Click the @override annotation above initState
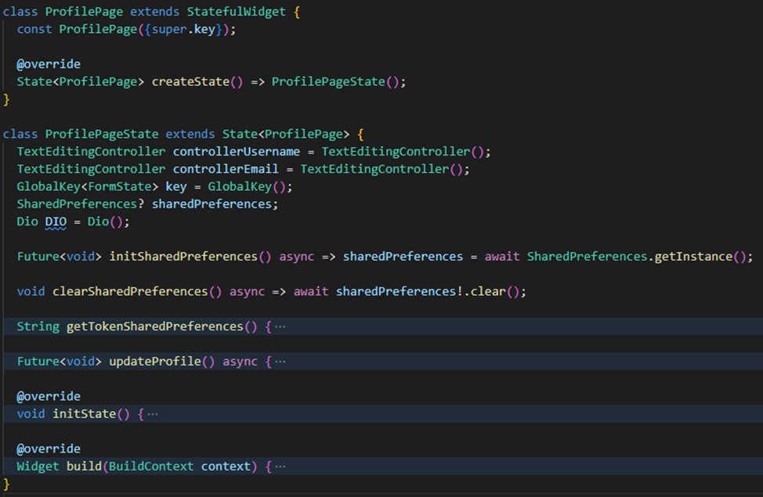The image size is (763, 497). point(49,395)
